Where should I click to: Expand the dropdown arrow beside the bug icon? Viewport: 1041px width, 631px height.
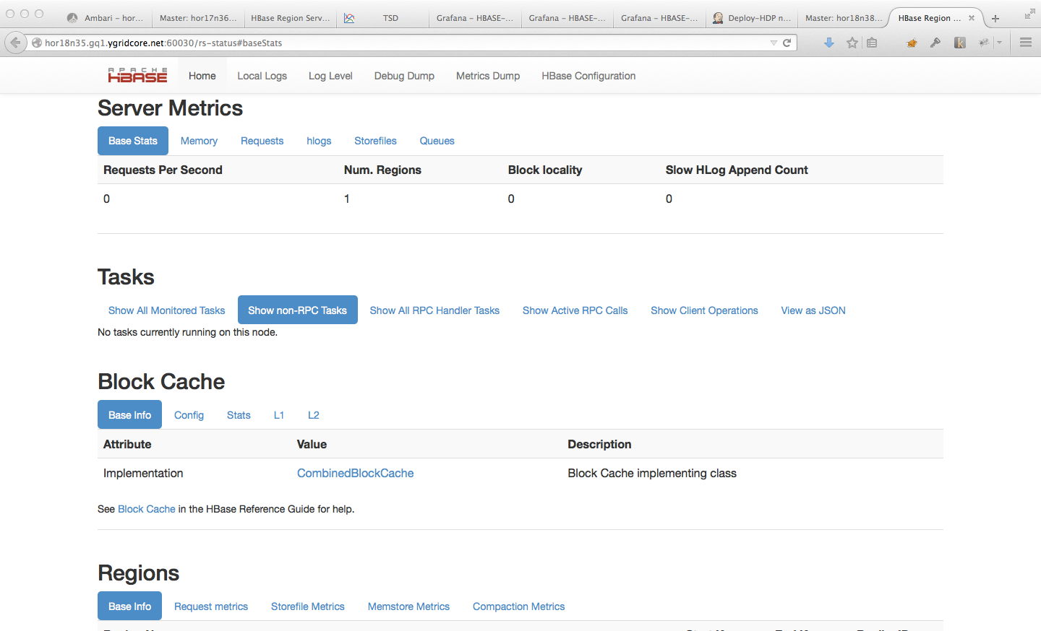coord(999,43)
